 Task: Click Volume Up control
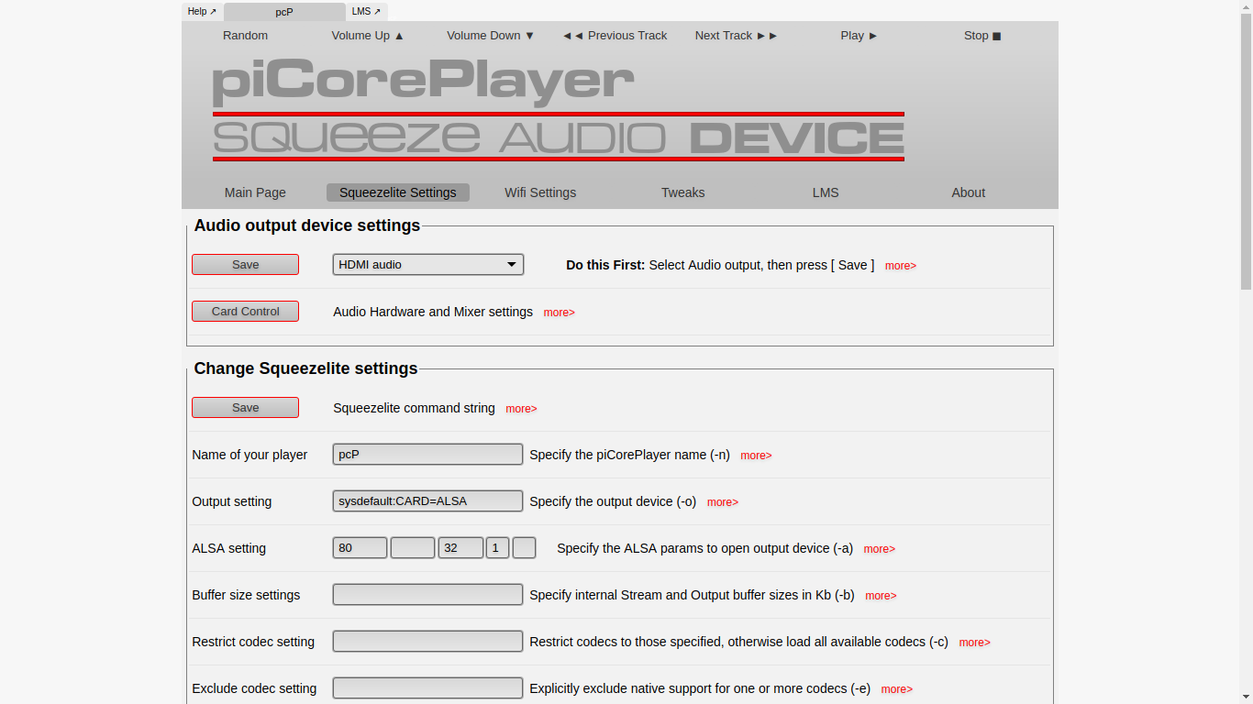pos(368,36)
